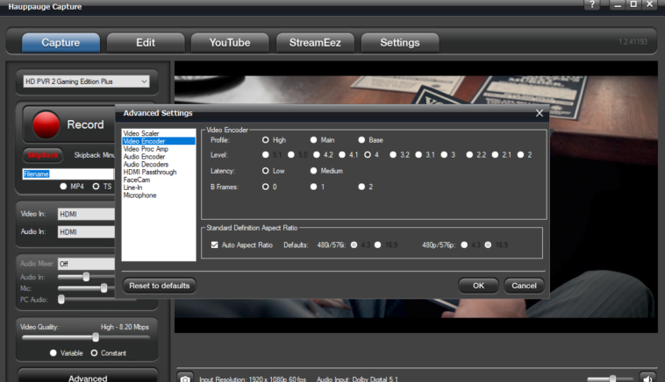Screen dimensions: 665x382
Task: Take a snapshot with the camera icon
Action: 185,378
